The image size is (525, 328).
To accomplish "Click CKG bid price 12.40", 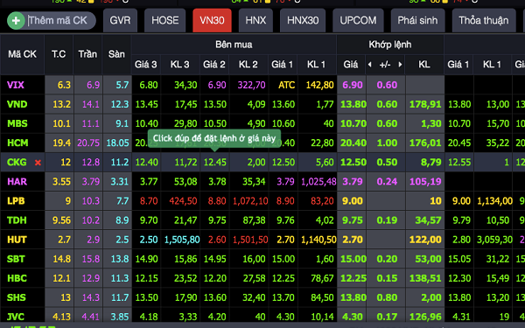I will pos(146,163).
